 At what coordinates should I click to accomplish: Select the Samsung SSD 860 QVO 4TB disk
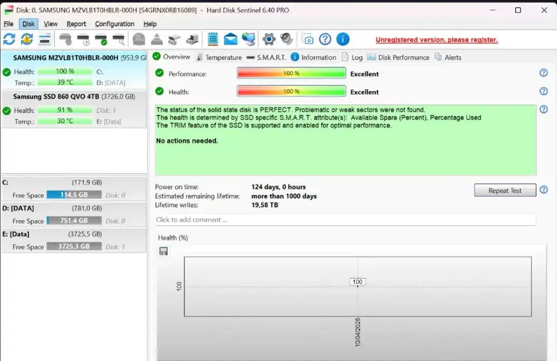click(74, 96)
